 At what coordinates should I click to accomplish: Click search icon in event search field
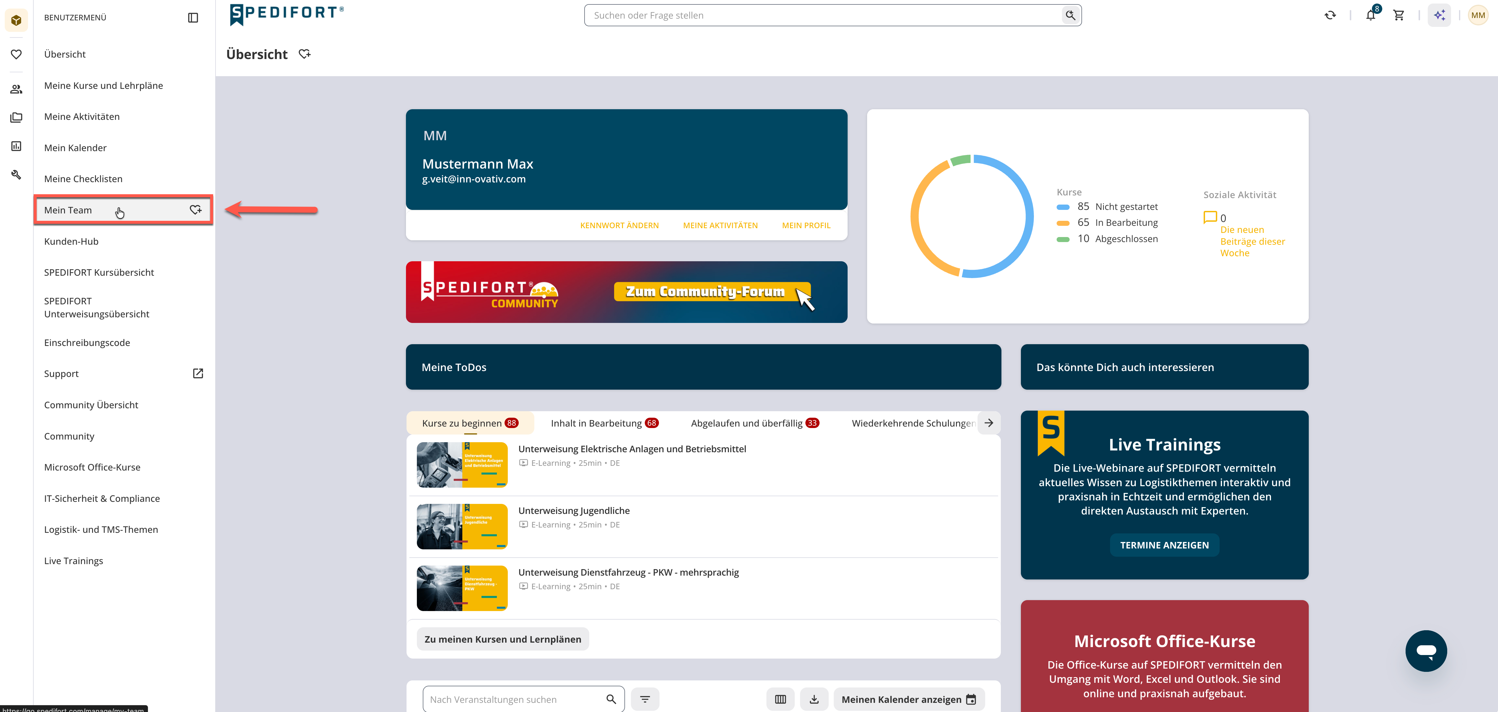pyautogui.click(x=611, y=699)
